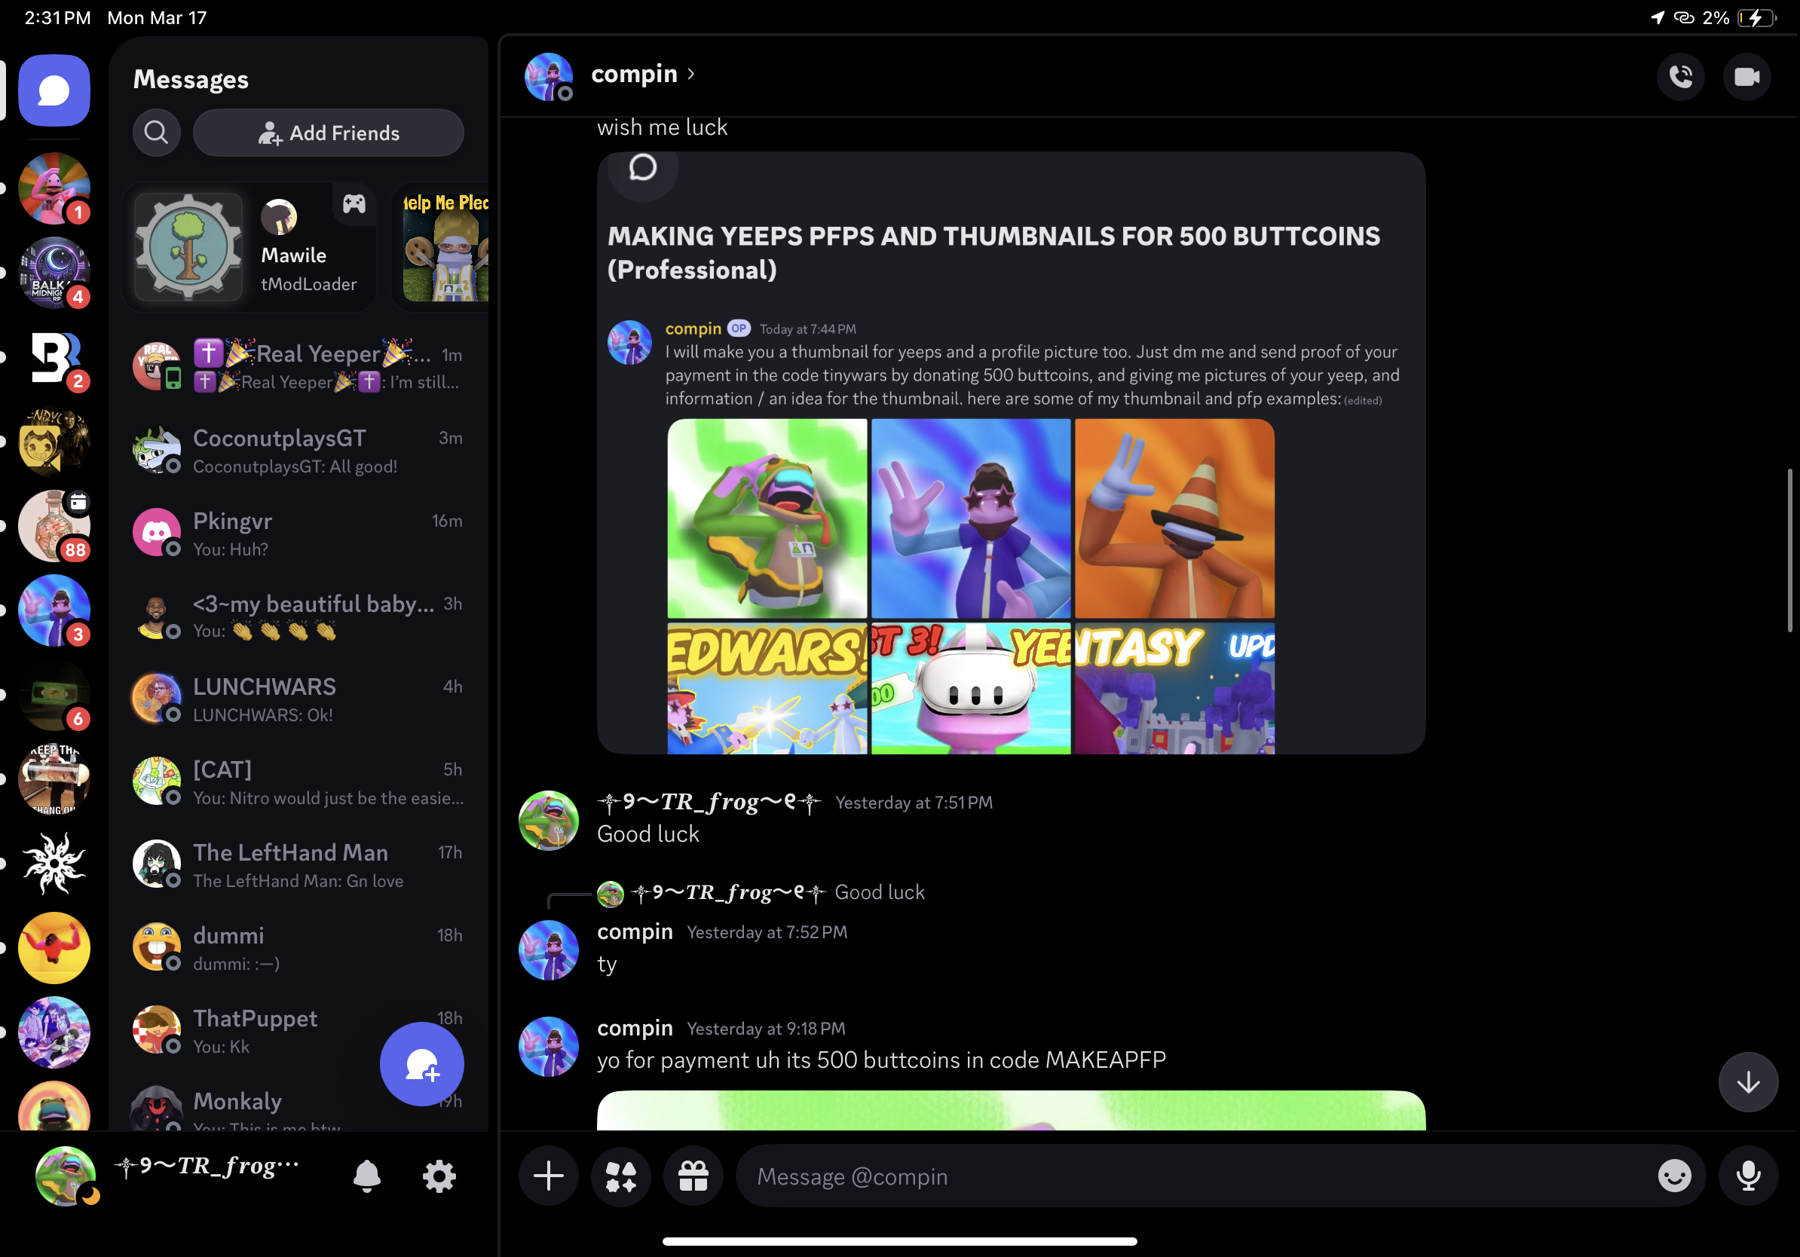View the green frog Yeep pfp image

coord(767,518)
